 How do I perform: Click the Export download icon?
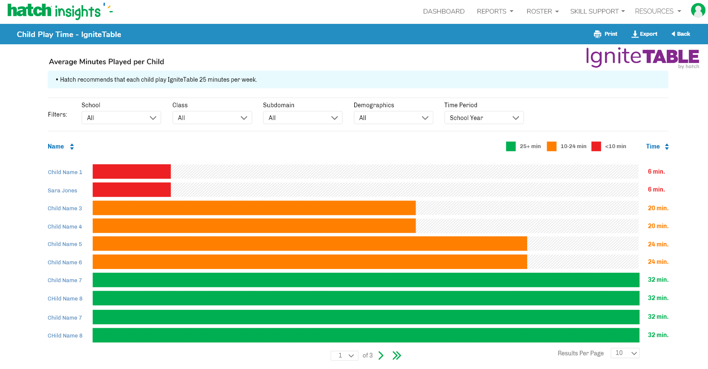[635, 34]
